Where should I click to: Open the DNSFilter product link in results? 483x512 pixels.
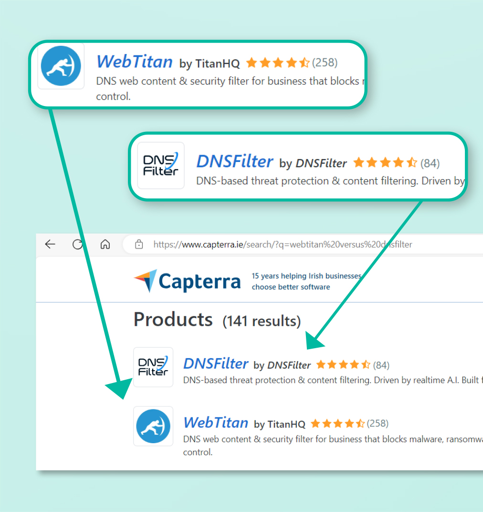click(216, 364)
